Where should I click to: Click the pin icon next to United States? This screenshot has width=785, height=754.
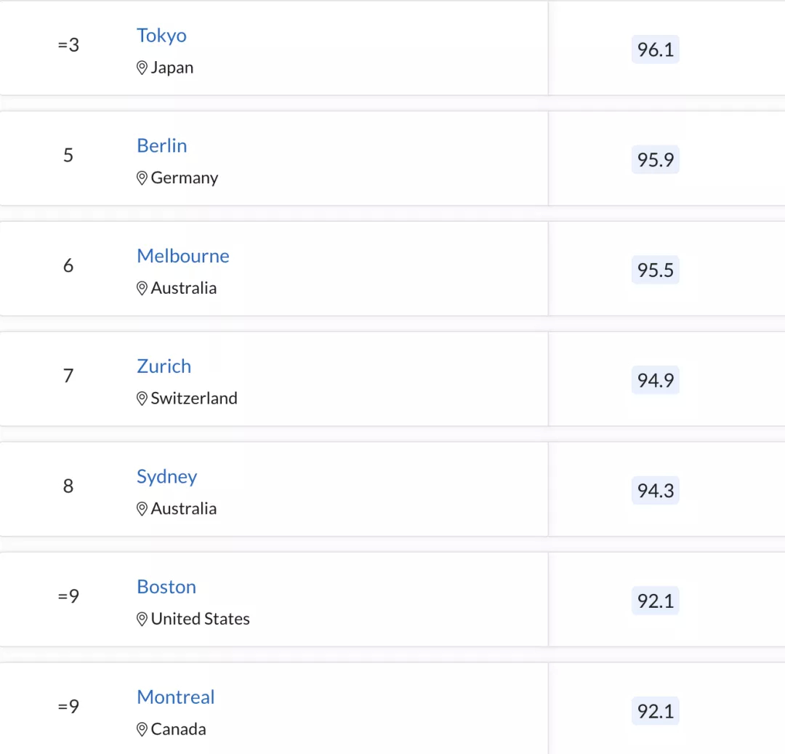pos(142,619)
